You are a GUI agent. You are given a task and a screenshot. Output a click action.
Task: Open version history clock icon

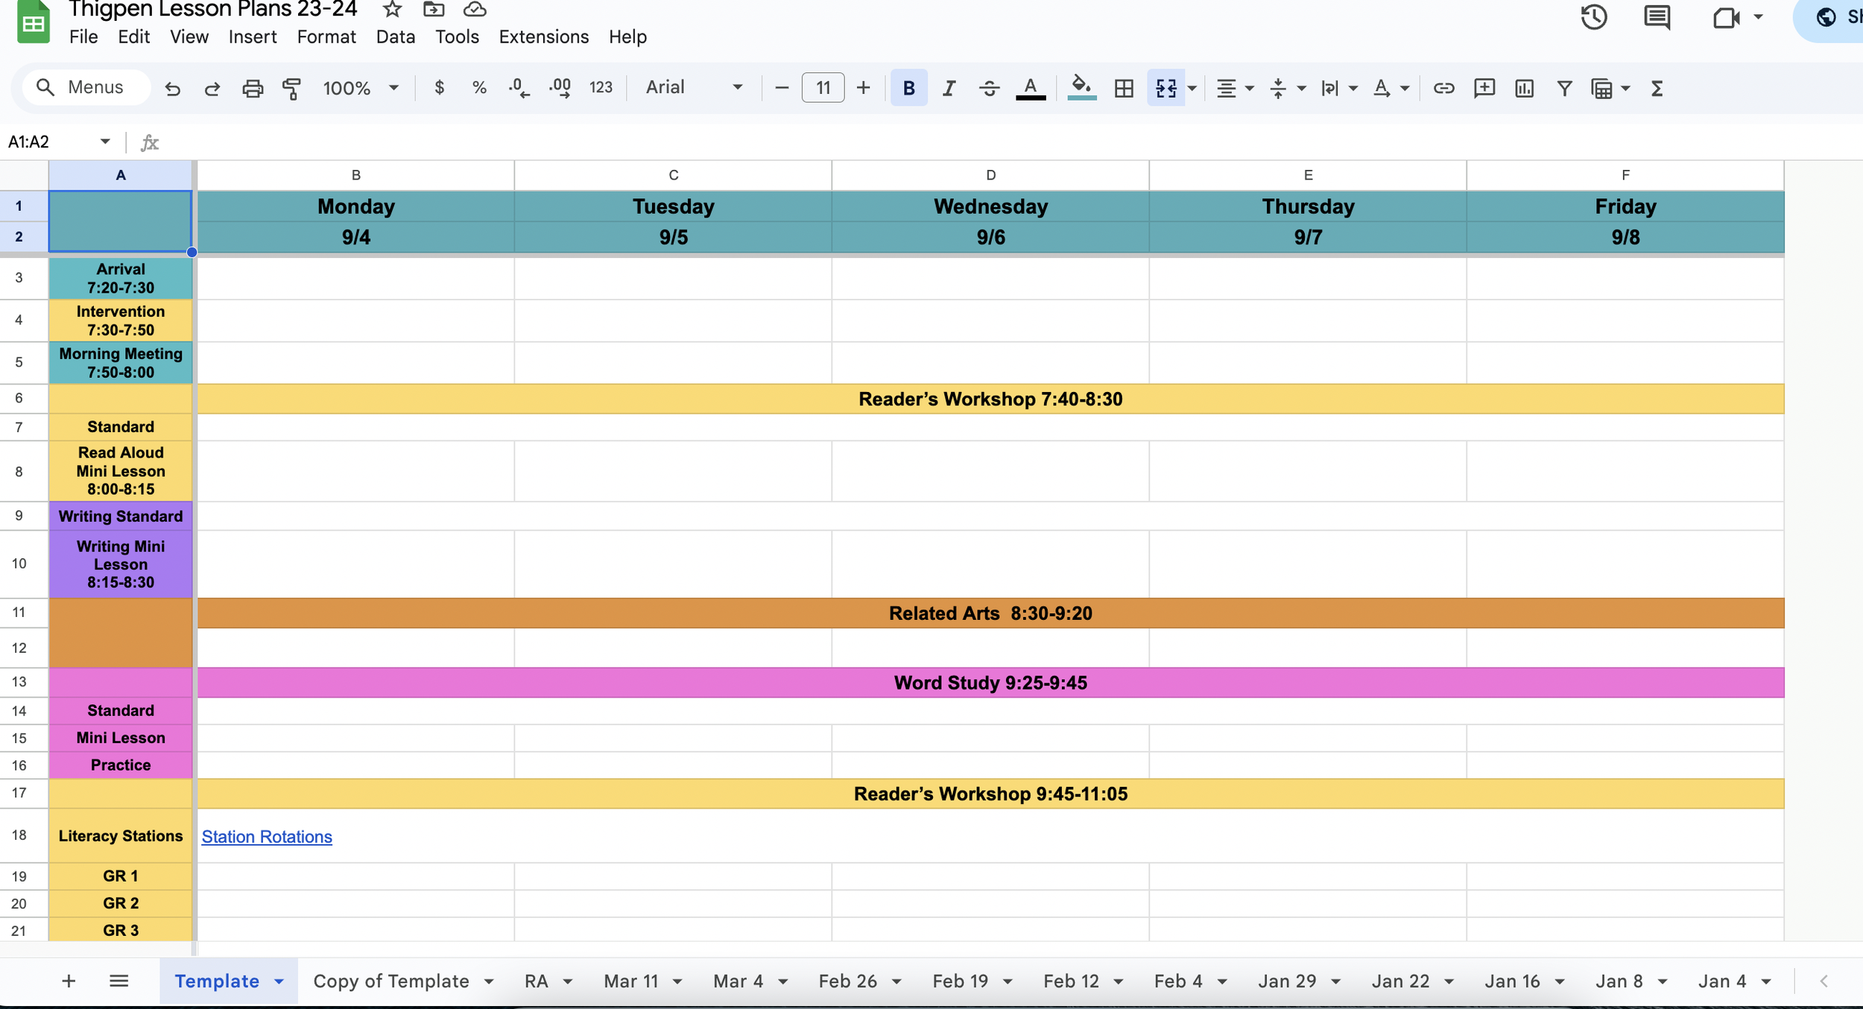tap(1594, 17)
